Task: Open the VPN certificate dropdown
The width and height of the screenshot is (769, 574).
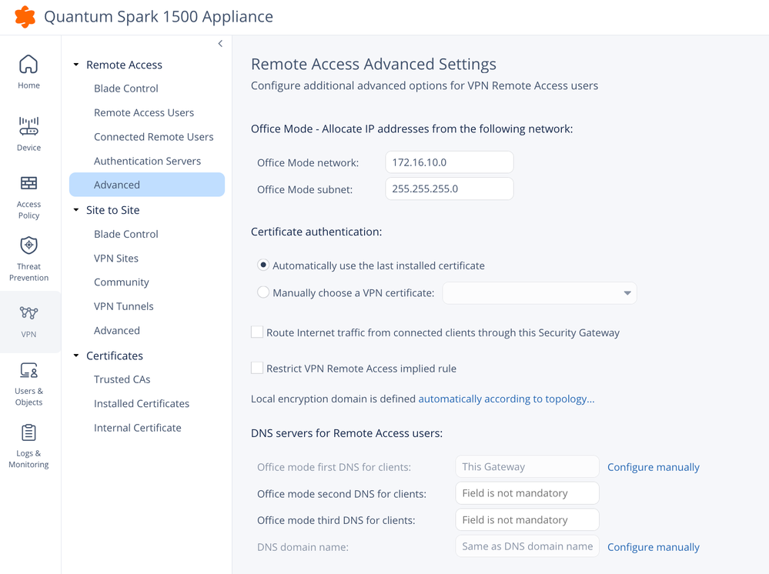Action: click(540, 293)
